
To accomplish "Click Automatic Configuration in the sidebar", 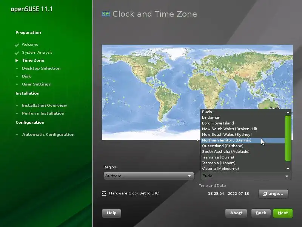I will pos(48,135).
